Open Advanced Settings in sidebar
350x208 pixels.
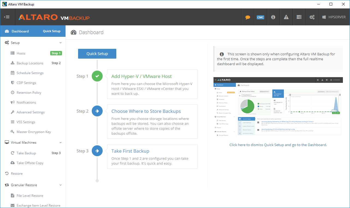[x=31, y=112]
